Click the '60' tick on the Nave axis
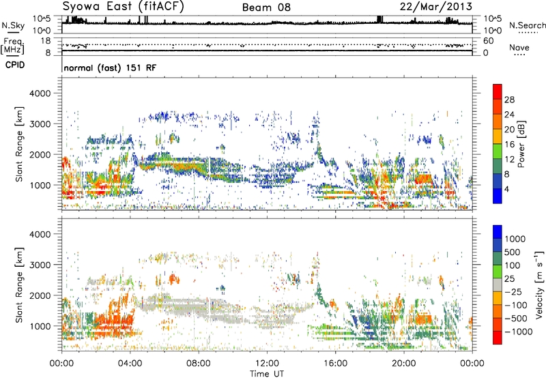This screenshot has height=378, width=546. tap(488, 41)
